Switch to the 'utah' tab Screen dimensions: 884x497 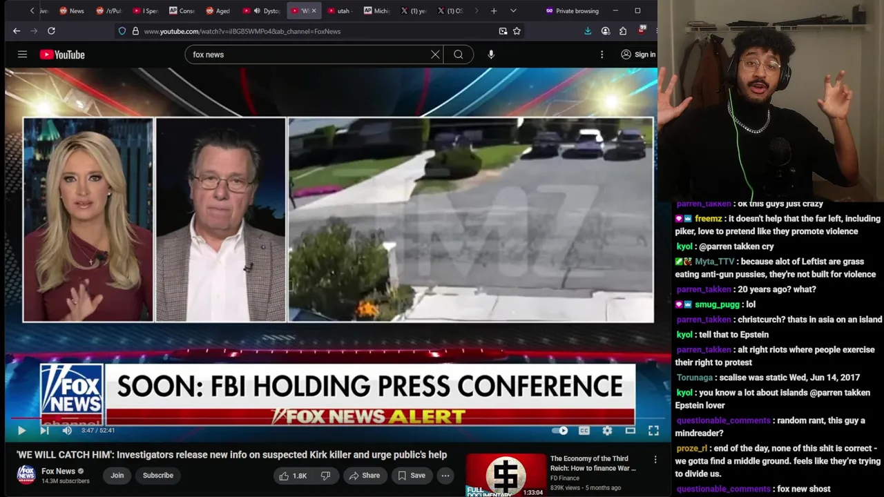338,11
